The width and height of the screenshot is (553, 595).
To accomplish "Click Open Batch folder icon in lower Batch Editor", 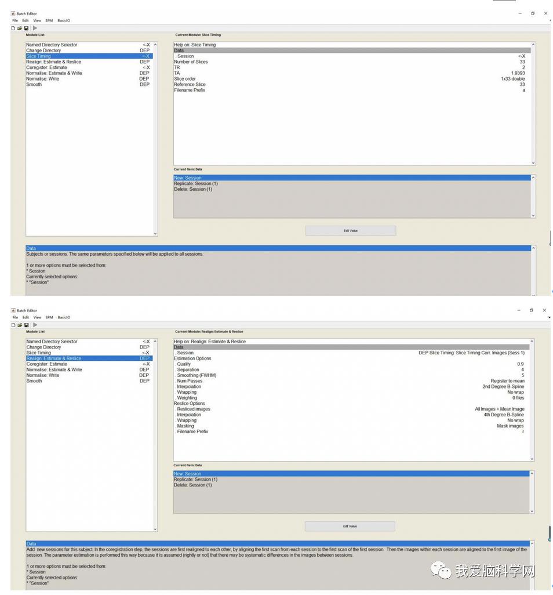I will [20, 325].
